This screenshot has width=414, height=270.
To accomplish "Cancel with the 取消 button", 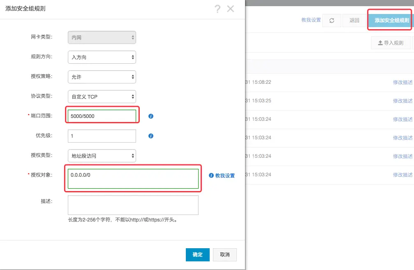I will click(225, 255).
